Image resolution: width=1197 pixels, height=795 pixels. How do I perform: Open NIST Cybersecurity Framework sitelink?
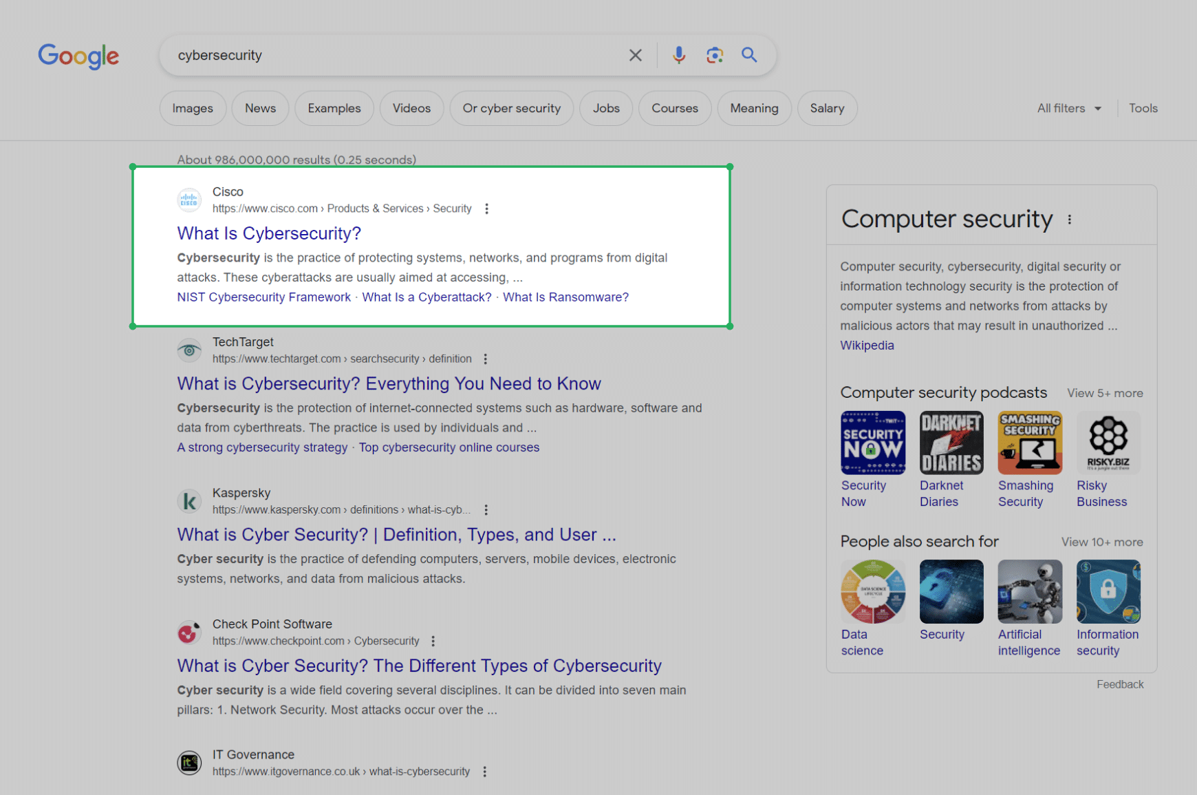point(263,297)
